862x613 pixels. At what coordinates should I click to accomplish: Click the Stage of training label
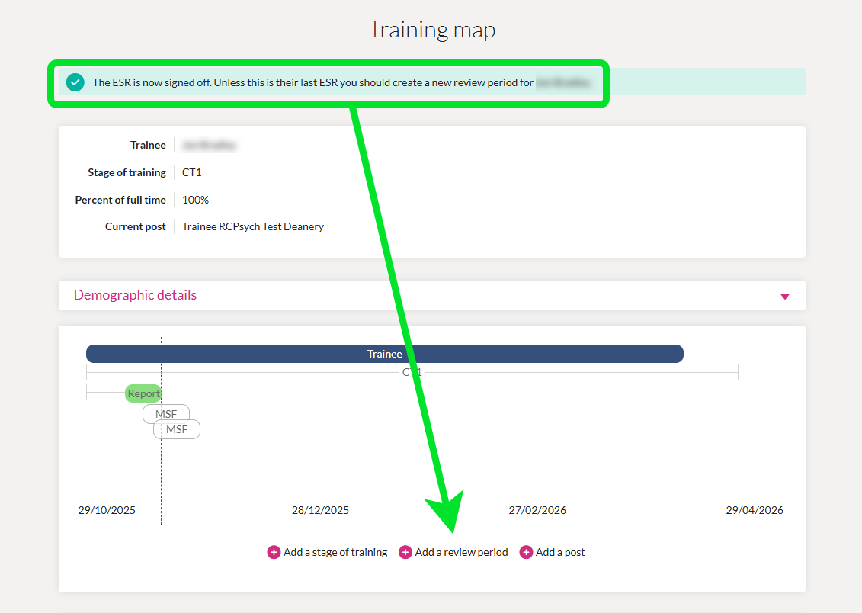pos(127,172)
